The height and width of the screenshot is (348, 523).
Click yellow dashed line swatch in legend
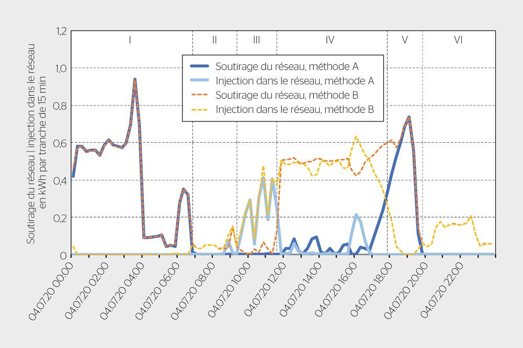199,109
